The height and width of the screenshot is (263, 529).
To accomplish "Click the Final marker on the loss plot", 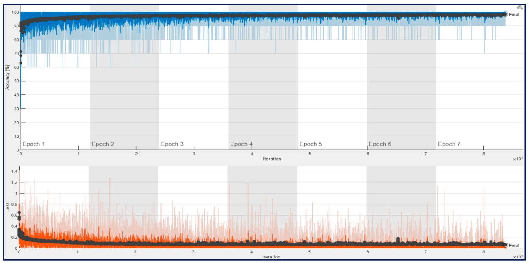I will pyautogui.click(x=504, y=245).
